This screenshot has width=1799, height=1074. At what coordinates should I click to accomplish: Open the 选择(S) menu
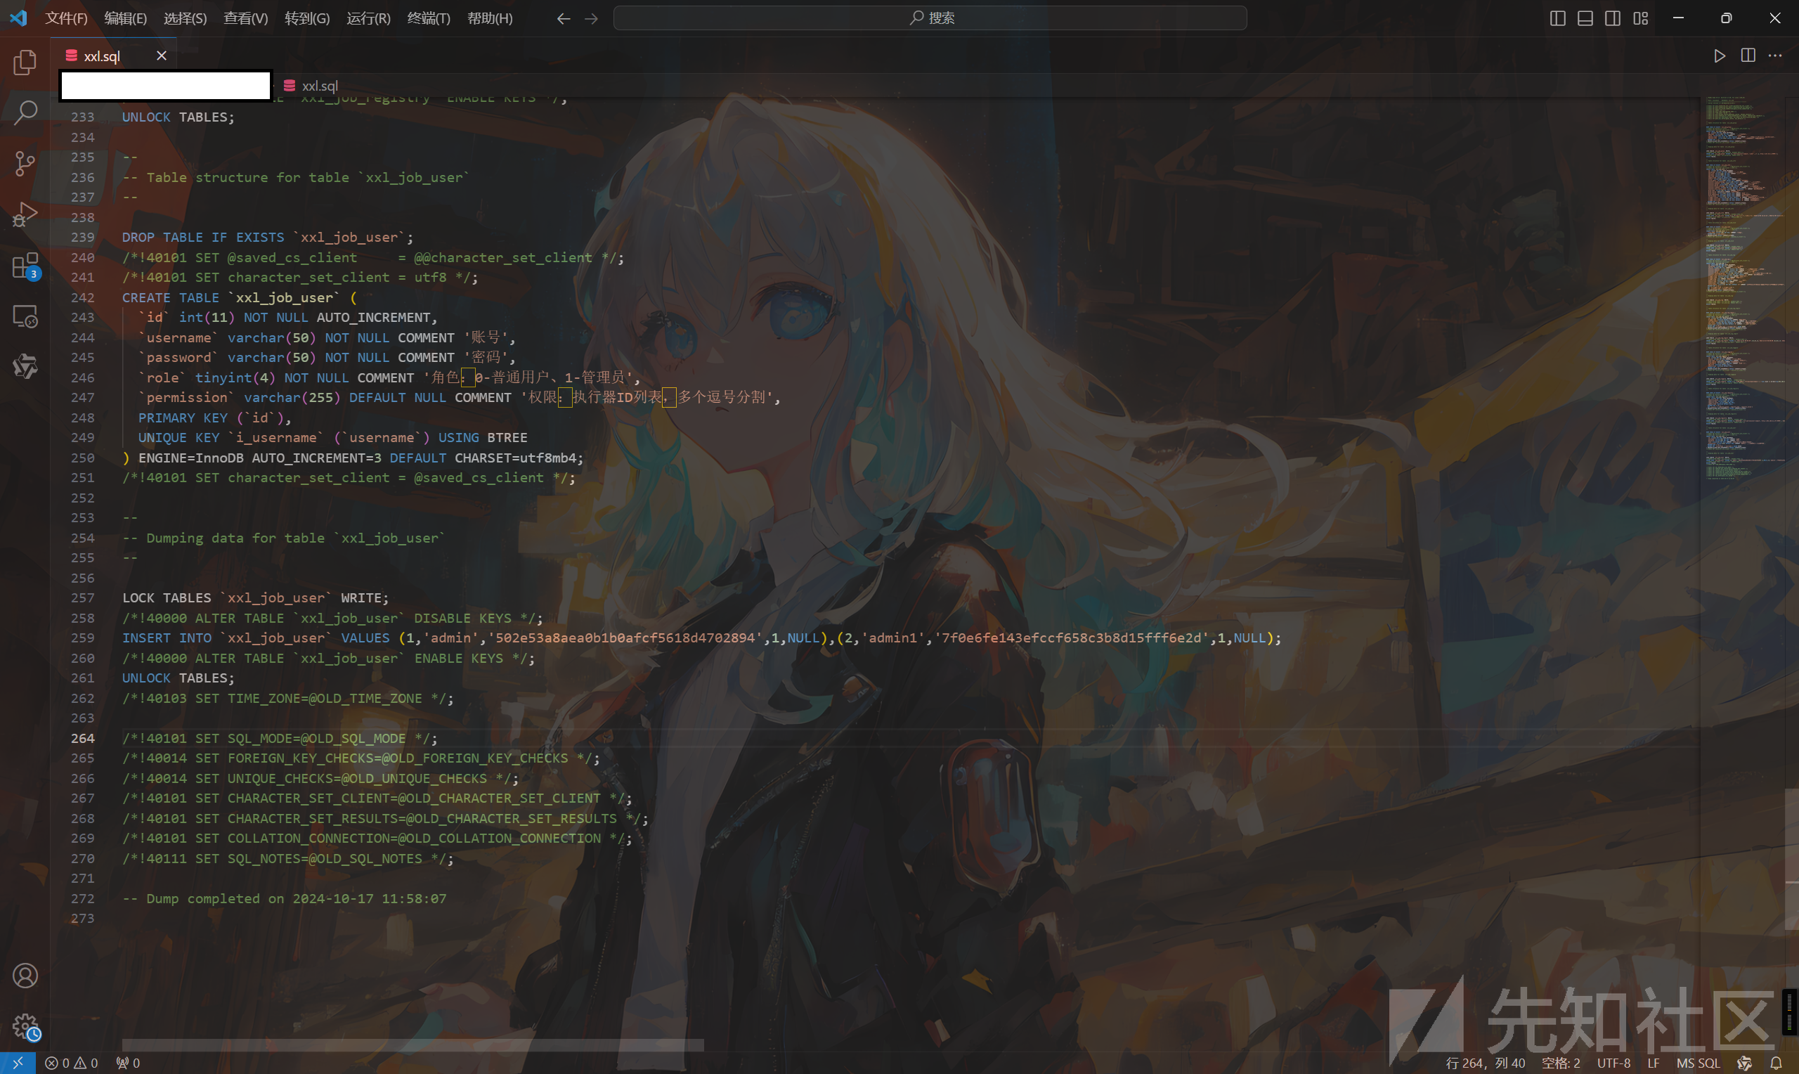pos(186,18)
